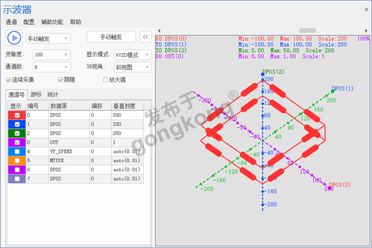372x248 pixels.
Task: Click the green color swatch of channel 2
Action: [x=16, y=134]
